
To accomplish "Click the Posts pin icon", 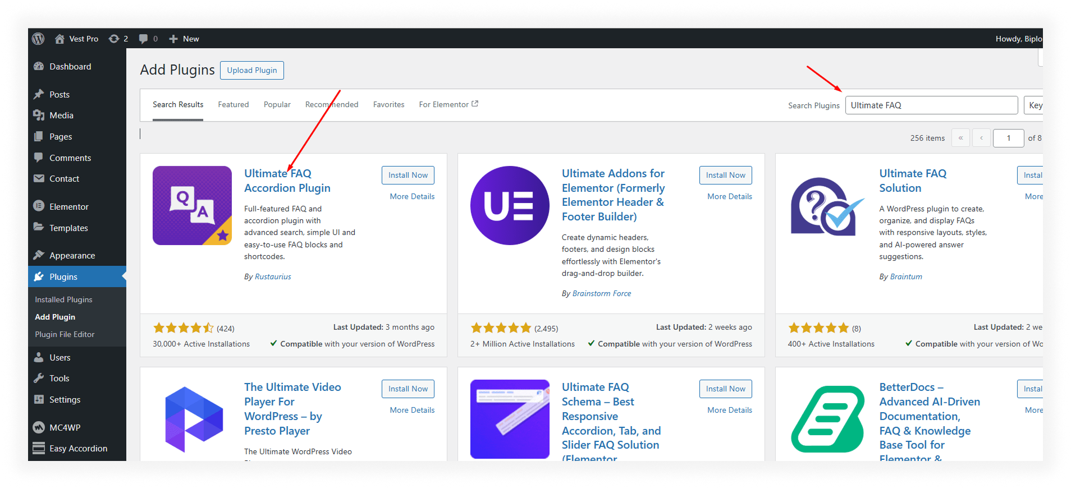I will click(39, 94).
